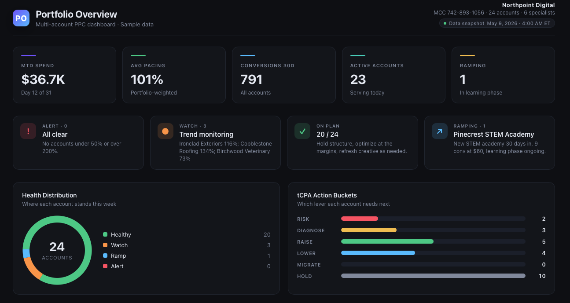Click the empty MIGRATE bucket bar
This screenshot has height=303, width=570.
(433, 264)
